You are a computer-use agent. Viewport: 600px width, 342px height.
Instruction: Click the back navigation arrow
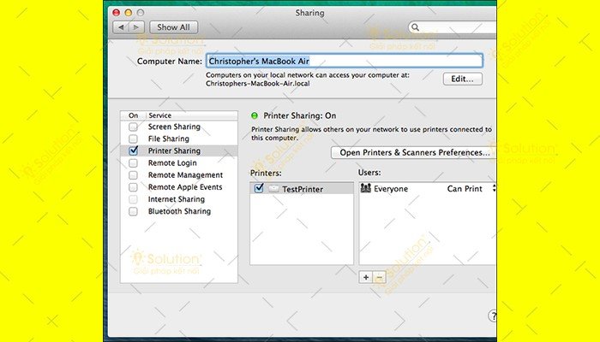click(x=121, y=27)
